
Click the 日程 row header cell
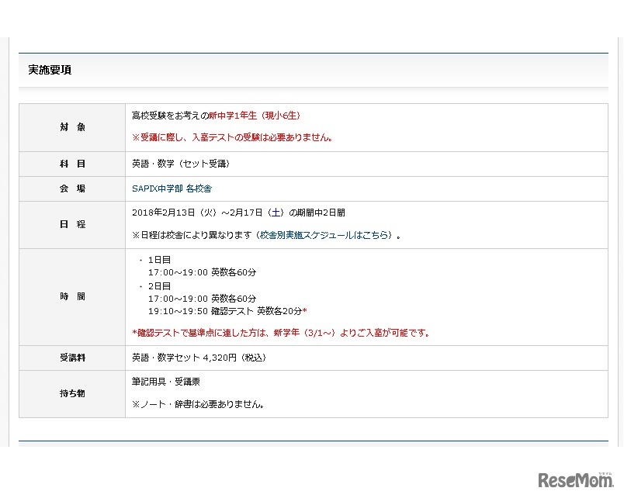click(72, 224)
